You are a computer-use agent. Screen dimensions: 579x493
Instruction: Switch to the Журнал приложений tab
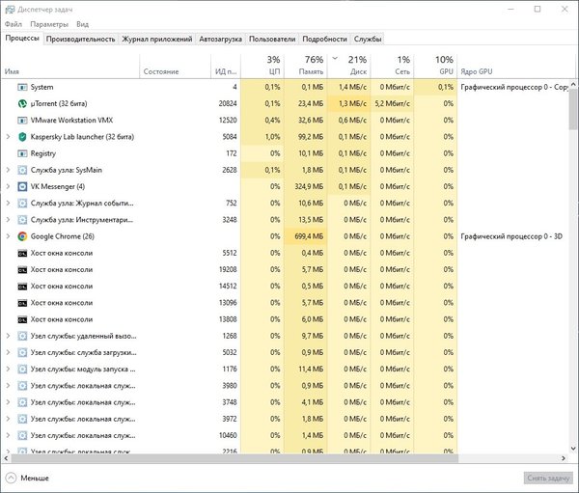[x=157, y=40]
